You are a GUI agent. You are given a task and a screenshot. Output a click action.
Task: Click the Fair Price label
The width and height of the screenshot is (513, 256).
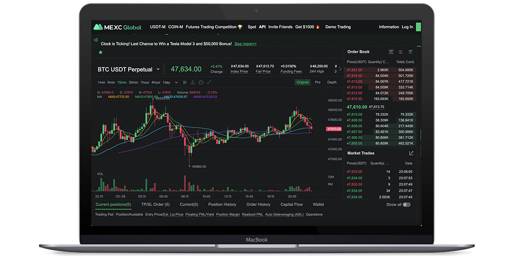click(x=263, y=71)
